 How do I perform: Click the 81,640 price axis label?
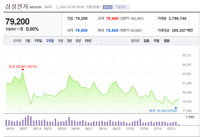187,83
